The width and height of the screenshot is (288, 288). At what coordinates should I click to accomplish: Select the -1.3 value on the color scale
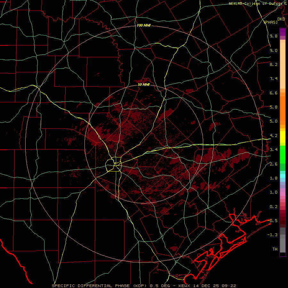pos(272,235)
